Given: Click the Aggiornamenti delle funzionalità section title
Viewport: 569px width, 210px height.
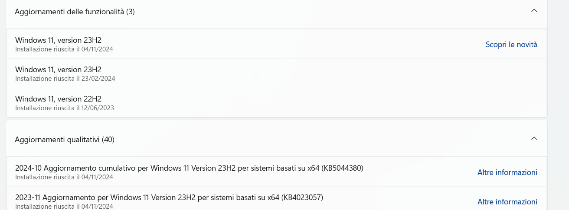Looking at the screenshot, I should [x=69, y=12].
